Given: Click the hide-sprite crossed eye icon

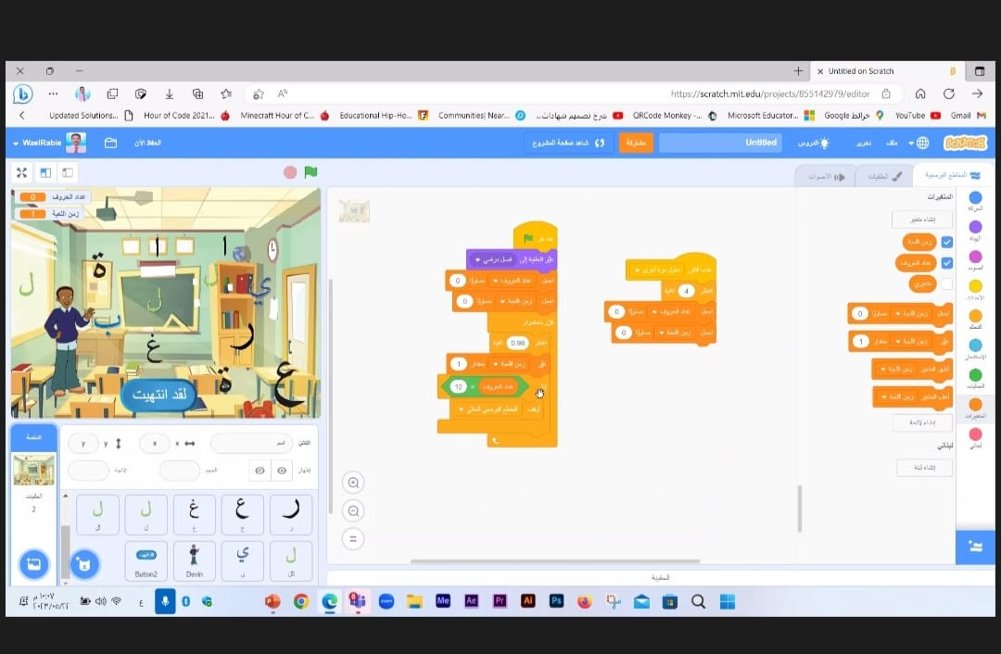Looking at the screenshot, I should click(x=260, y=471).
